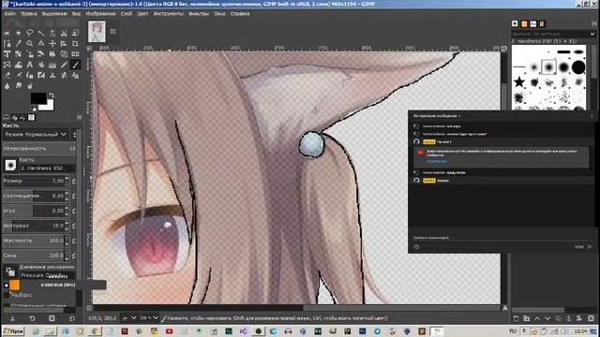The height and width of the screenshot is (337, 600).
Task: Select the Zoom magnifier tool
Action: pos(30,44)
